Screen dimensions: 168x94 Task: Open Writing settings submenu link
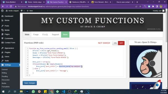pos(4,73)
